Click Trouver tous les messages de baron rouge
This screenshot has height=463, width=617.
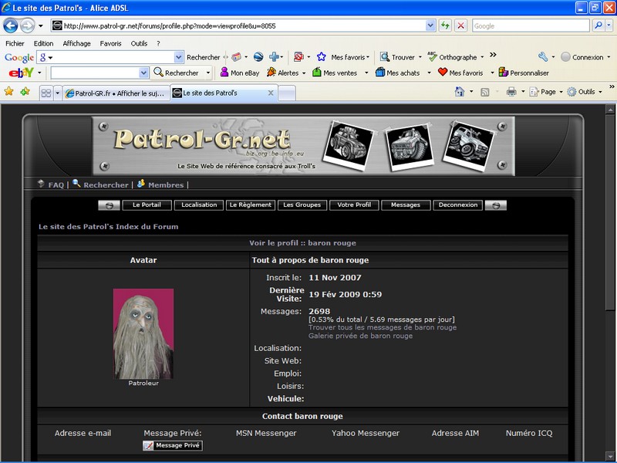[x=383, y=327]
